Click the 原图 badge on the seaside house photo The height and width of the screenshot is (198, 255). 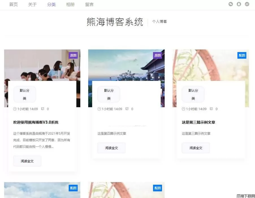pos(157,55)
